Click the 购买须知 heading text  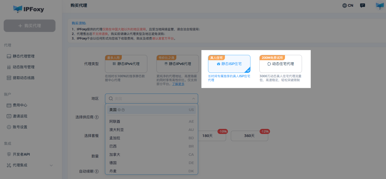coord(79,23)
